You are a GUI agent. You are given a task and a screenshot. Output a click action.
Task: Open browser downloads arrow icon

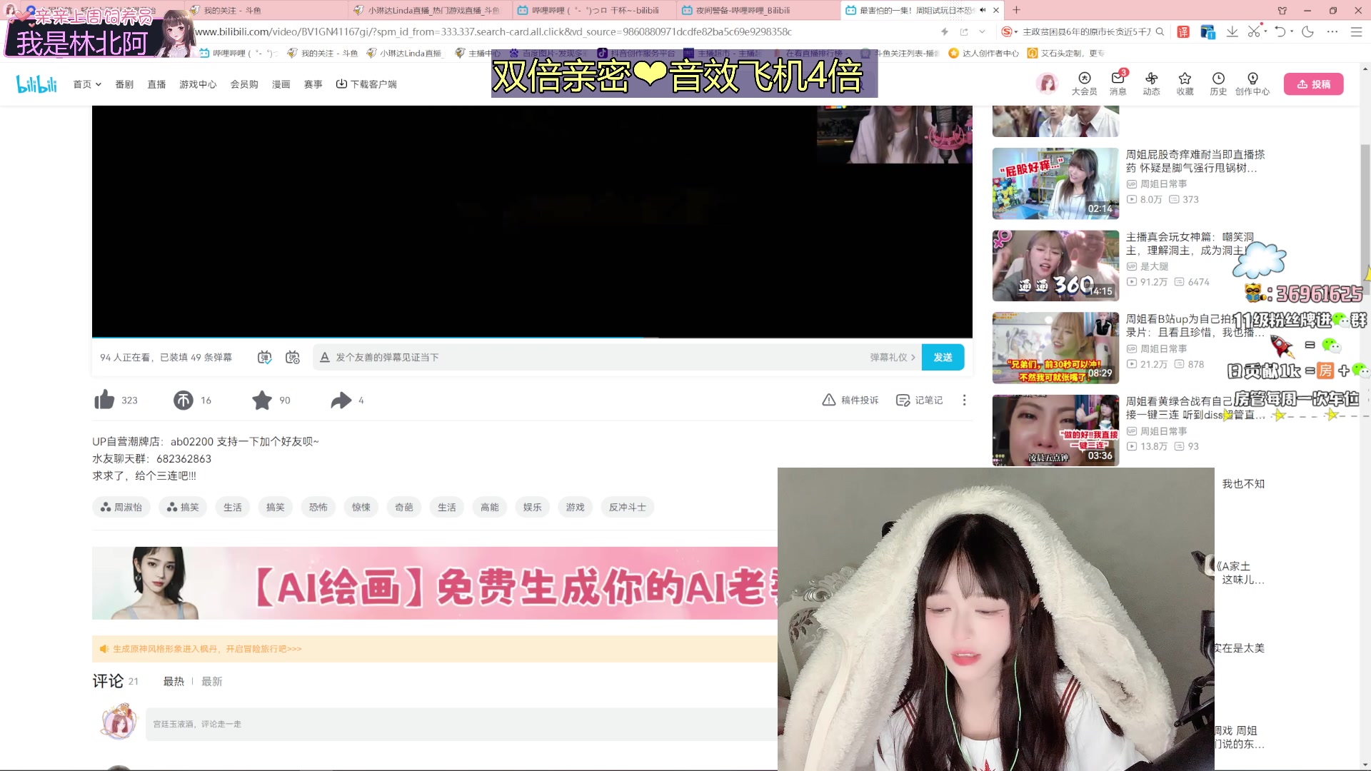[x=1232, y=31]
